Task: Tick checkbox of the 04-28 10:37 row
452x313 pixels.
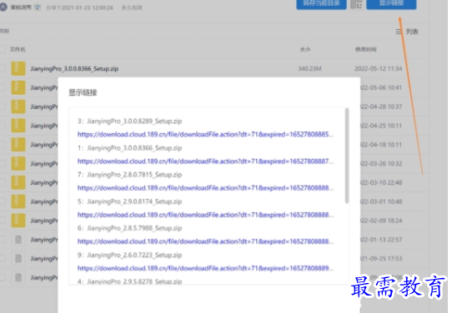Action: coord(3,107)
